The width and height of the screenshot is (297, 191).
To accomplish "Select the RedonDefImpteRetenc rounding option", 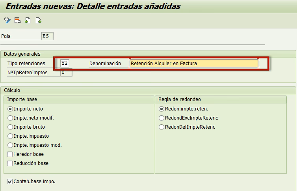I will 161,127.
